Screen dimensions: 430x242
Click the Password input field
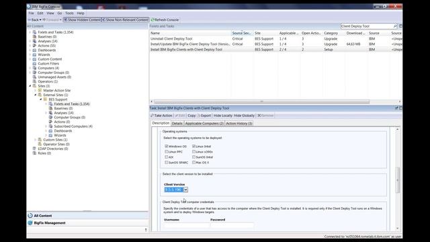pos(232,225)
